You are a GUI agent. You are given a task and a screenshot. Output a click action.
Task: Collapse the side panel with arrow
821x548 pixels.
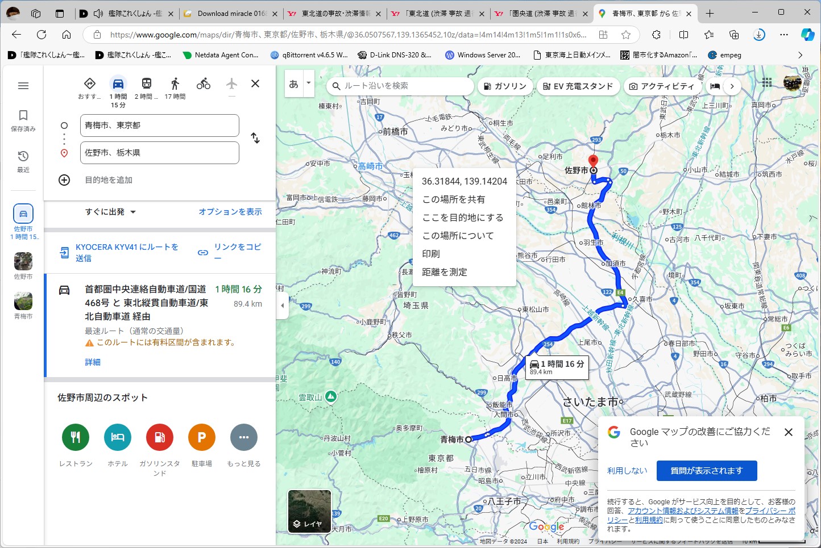pos(283,306)
